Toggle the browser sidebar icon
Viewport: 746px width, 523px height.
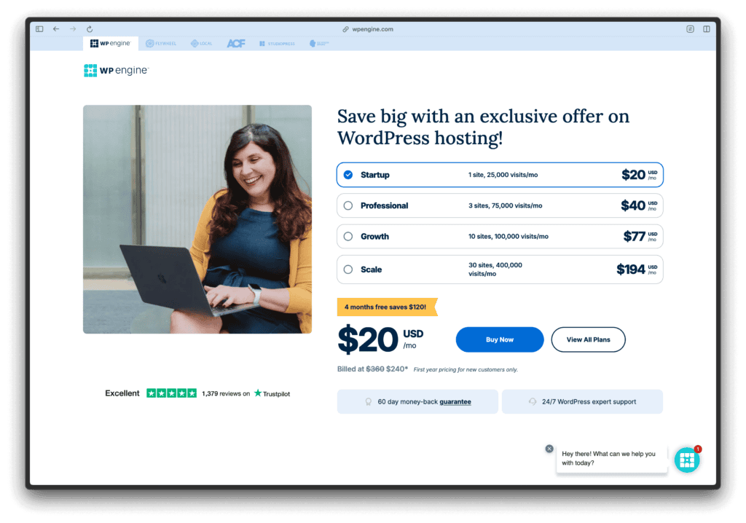(x=39, y=29)
